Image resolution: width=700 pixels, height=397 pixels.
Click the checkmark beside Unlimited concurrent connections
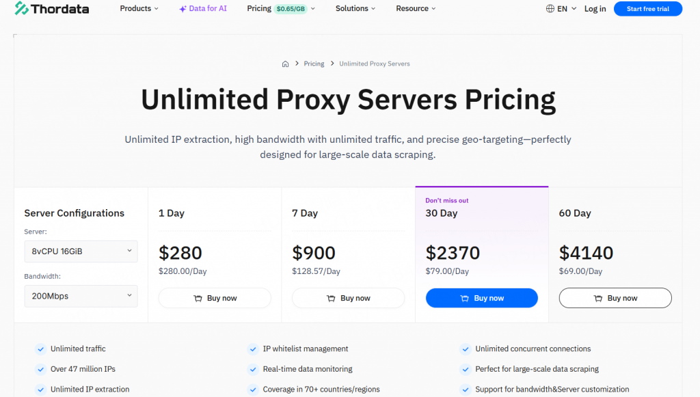click(x=466, y=348)
